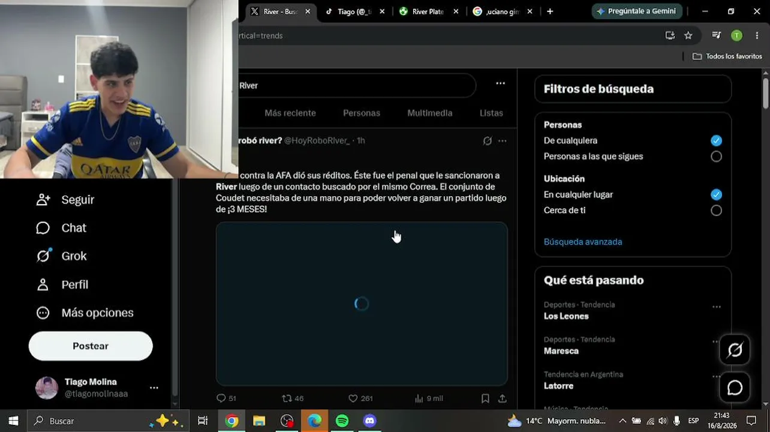Switch to the Más reciente tab
The image size is (770, 432).
tap(290, 113)
